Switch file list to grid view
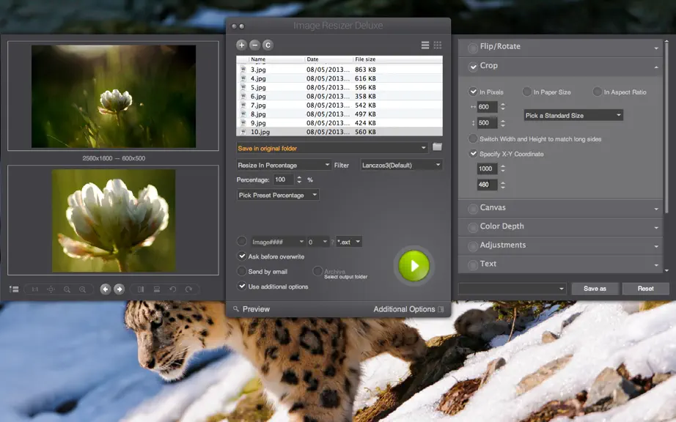 [438, 45]
